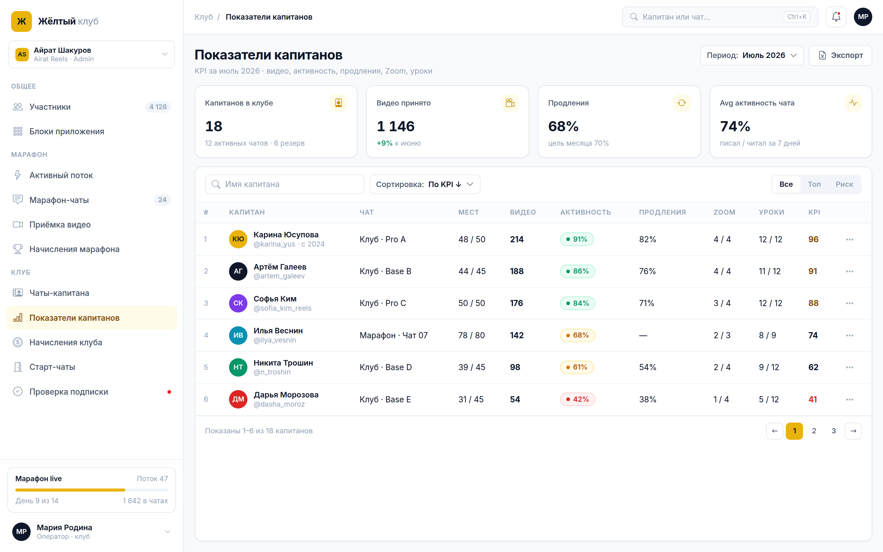
Task: Click the 42% activity badge
Action: pyautogui.click(x=577, y=399)
